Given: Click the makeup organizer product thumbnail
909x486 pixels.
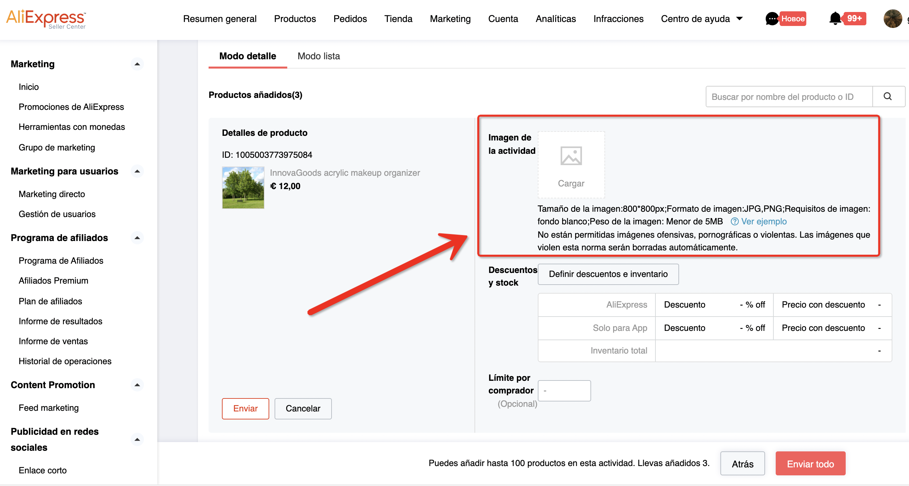Looking at the screenshot, I should [243, 187].
